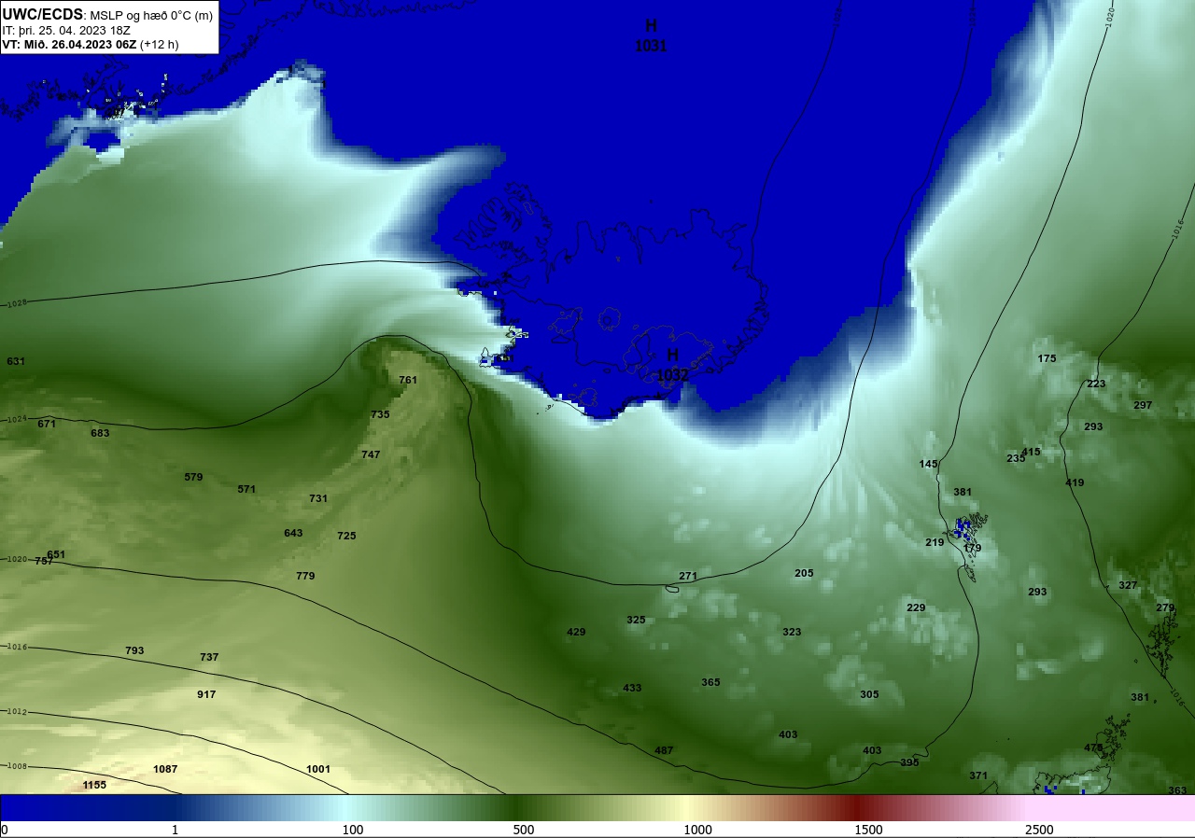The image size is (1195, 838).
Task: Click the value 305 on the map
Action: click(x=869, y=694)
